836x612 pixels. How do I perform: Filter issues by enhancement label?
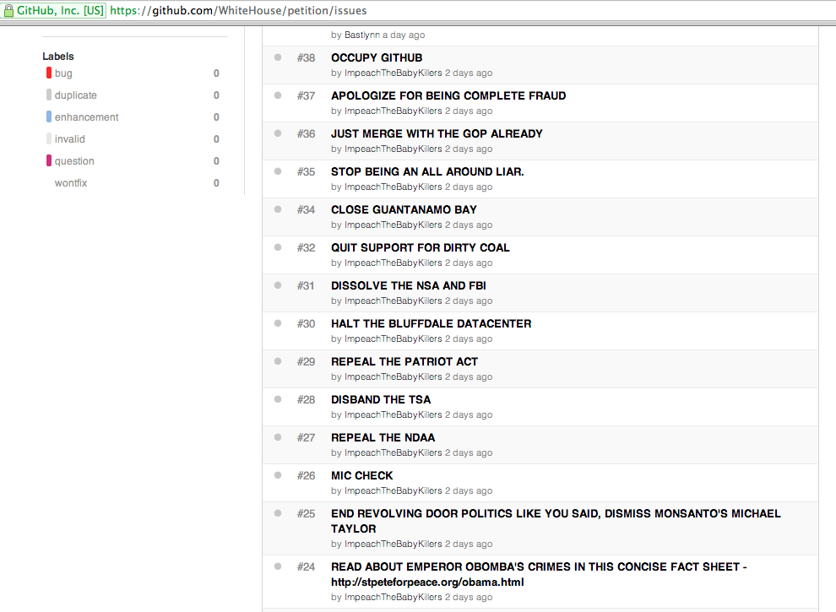[x=86, y=117]
